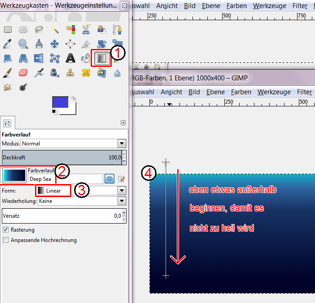Choose the Paintbrush tool
The height and width of the screenshot is (303, 315).
pos(8,73)
